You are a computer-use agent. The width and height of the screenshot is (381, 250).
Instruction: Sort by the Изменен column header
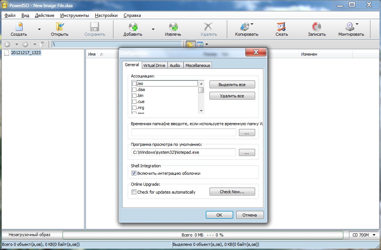(x=309, y=54)
